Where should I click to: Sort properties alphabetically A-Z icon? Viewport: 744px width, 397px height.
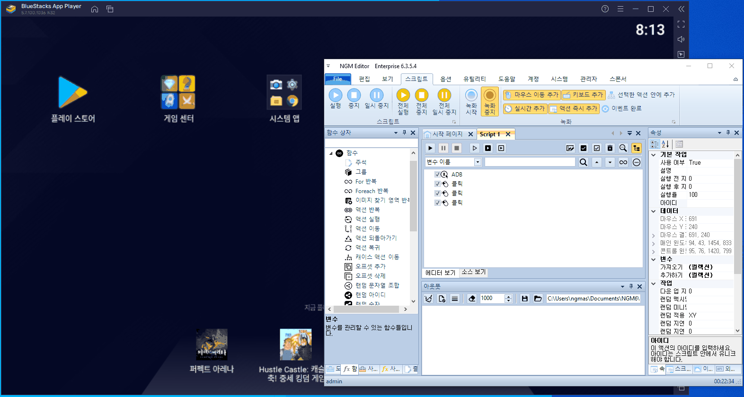click(x=665, y=144)
